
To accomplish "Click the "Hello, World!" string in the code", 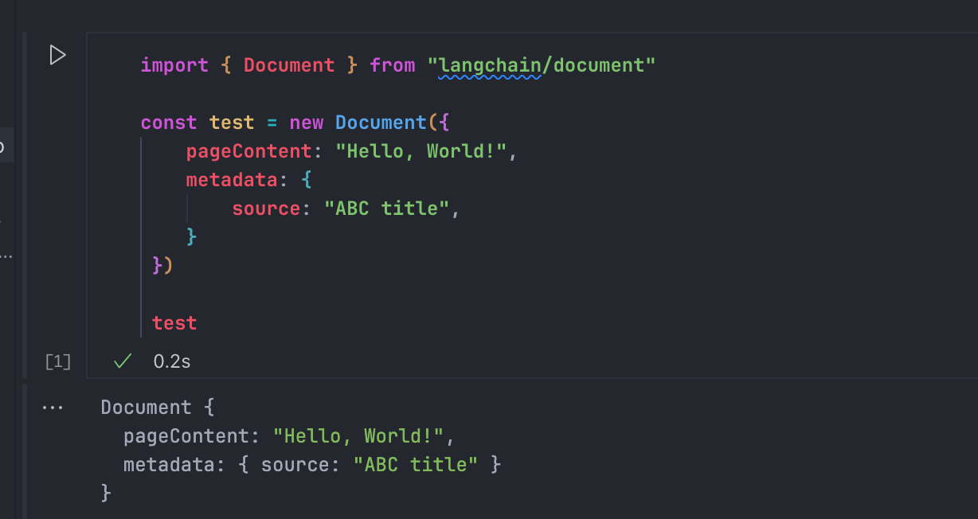I will coord(421,151).
